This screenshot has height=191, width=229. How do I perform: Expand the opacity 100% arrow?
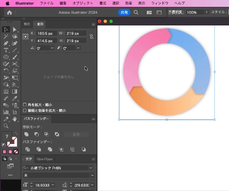click(206, 12)
